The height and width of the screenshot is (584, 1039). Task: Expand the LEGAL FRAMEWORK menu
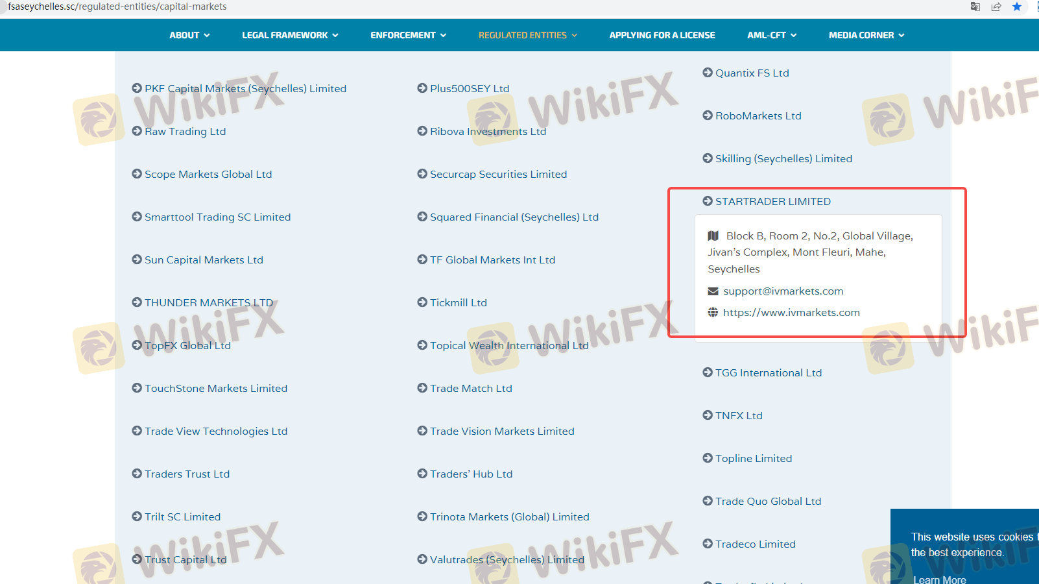(290, 35)
